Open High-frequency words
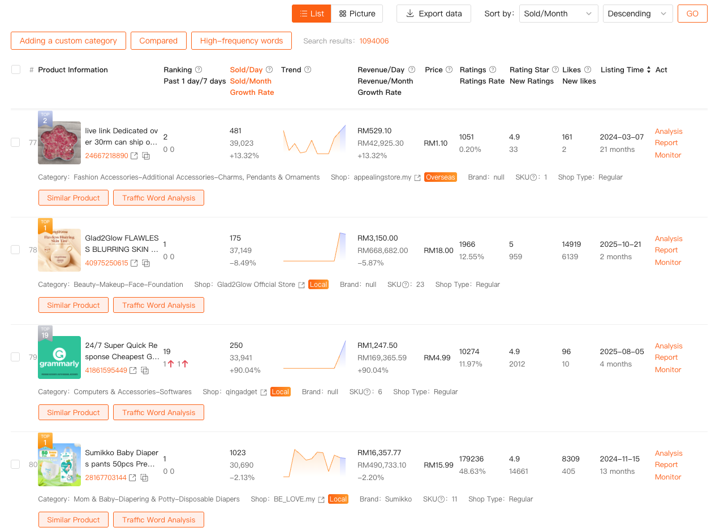The height and width of the screenshot is (532, 711). 242,41
